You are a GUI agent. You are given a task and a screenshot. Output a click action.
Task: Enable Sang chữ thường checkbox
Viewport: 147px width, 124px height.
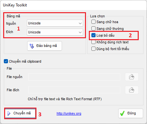(93, 29)
